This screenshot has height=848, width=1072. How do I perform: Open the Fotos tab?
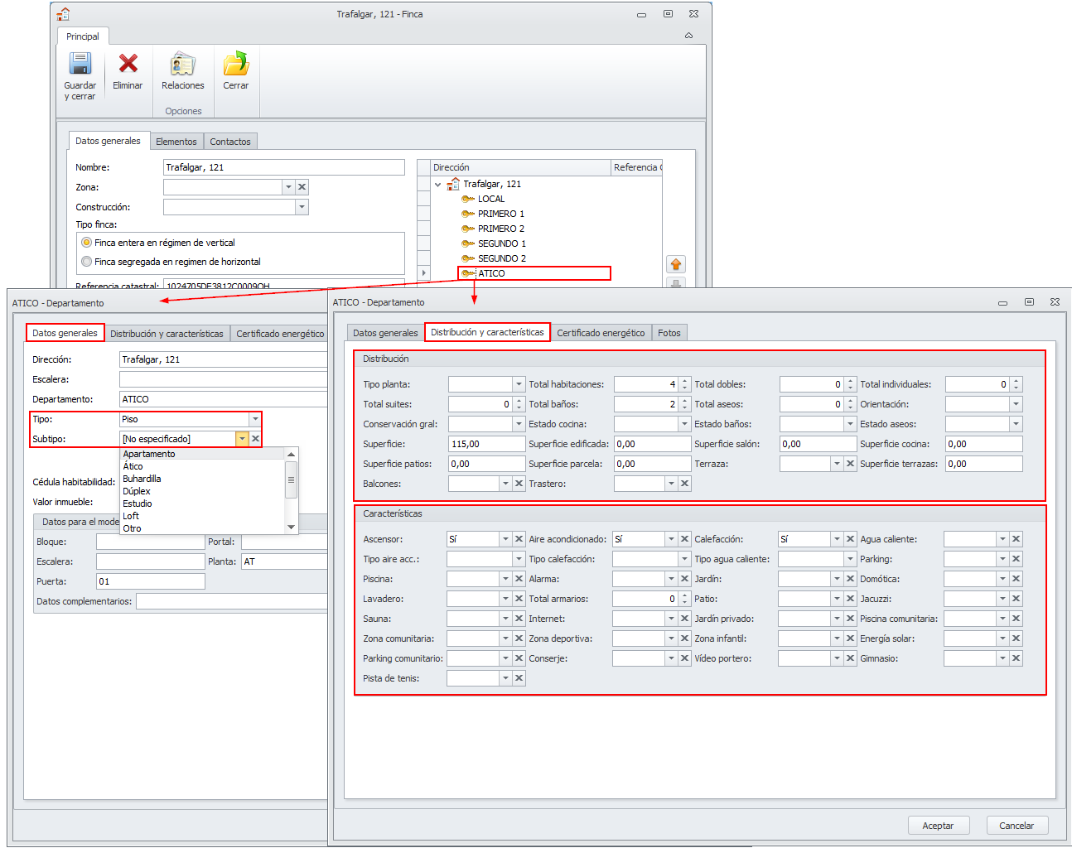click(x=669, y=333)
